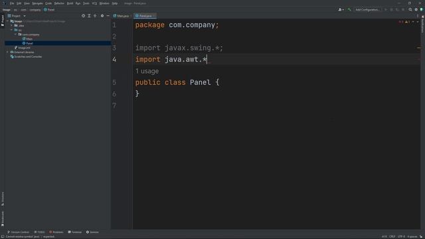Image resolution: width=425 pixels, height=239 pixels.
Task: Open View menu
Action: [27, 3]
